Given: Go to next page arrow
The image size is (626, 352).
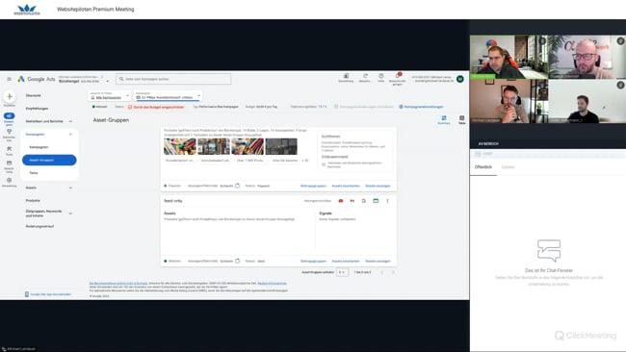Looking at the screenshot, I should [x=393, y=272].
